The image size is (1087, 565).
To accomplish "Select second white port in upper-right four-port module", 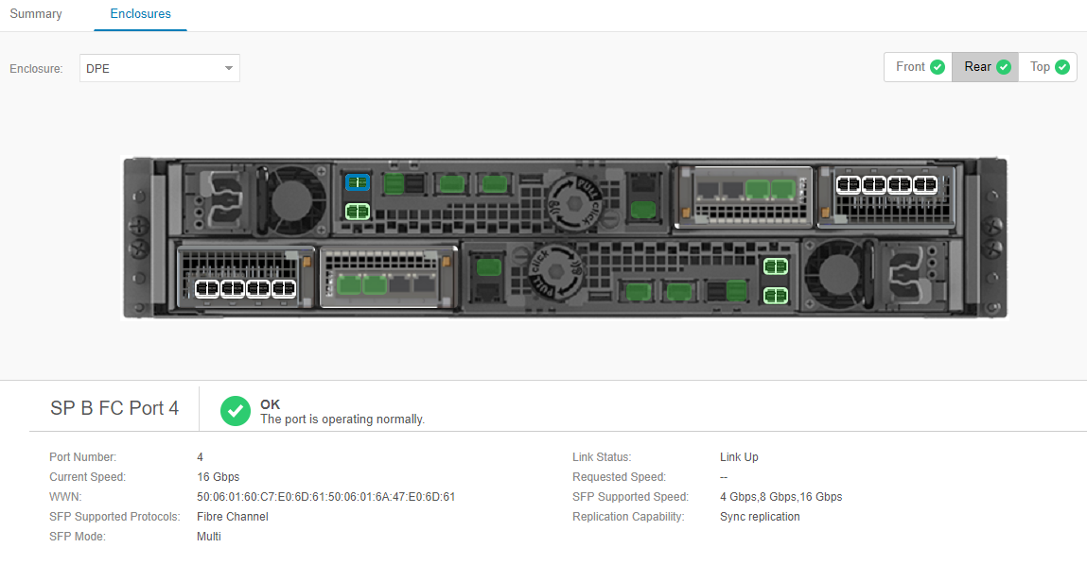I will click(874, 185).
